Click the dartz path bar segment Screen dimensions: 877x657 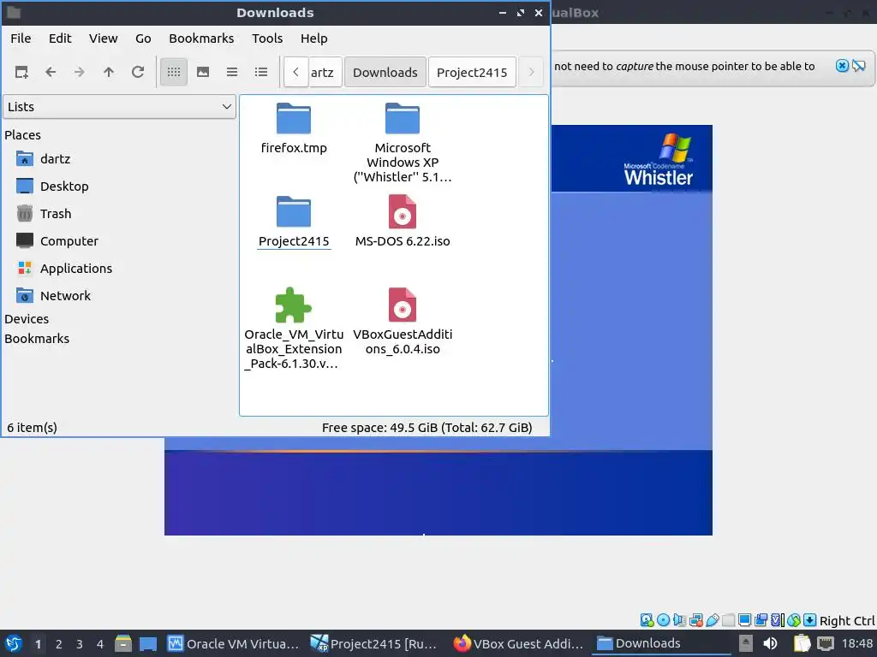(x=325, y=73)
